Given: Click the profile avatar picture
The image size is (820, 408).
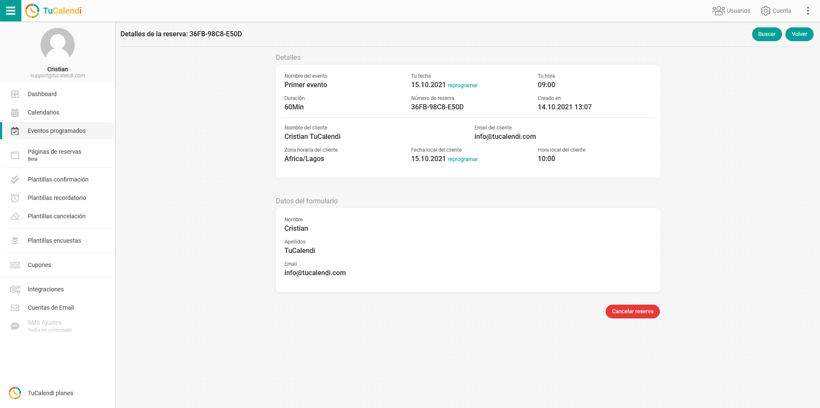Looking at the screenshot, I should pos(58,45).
